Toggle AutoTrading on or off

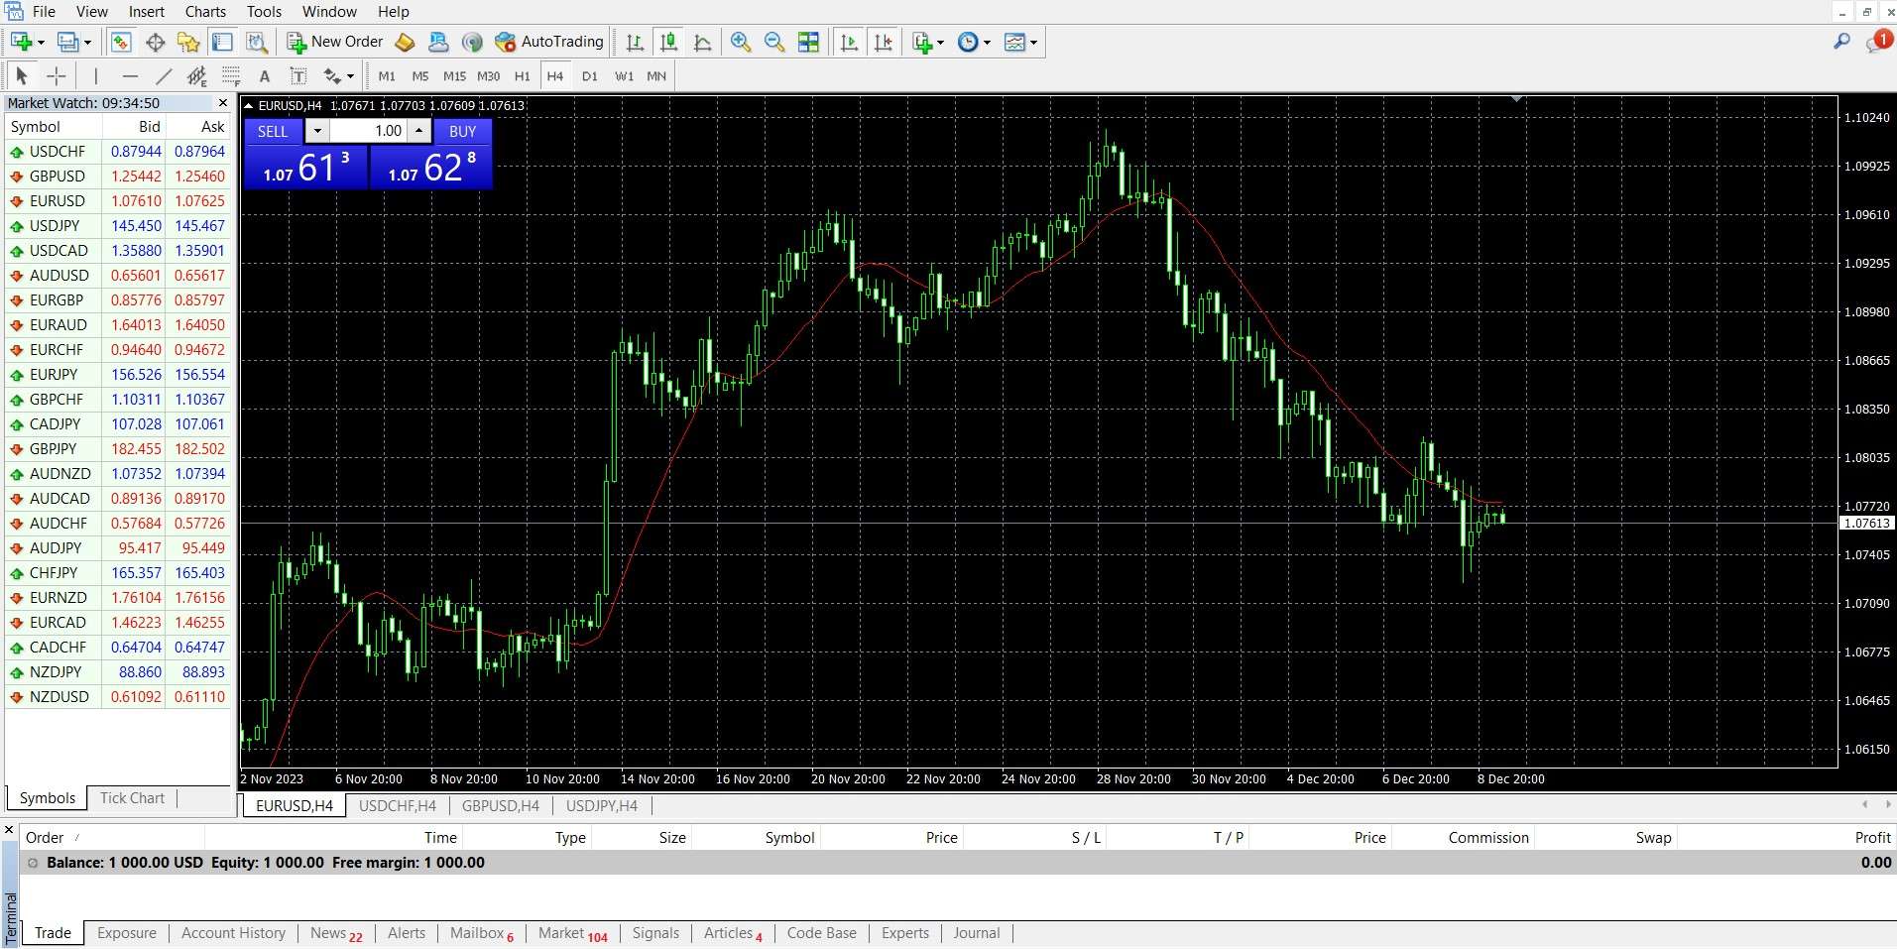pyautogui.click(x=549, y=42)
